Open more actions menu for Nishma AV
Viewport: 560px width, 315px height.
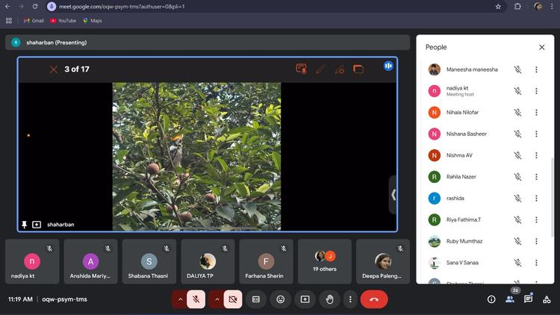[x=536, y=155]
